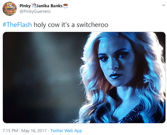This screenshot has height=135, width=167.
Task: Click the dark smoky background of photo
Action: [43, 74]
